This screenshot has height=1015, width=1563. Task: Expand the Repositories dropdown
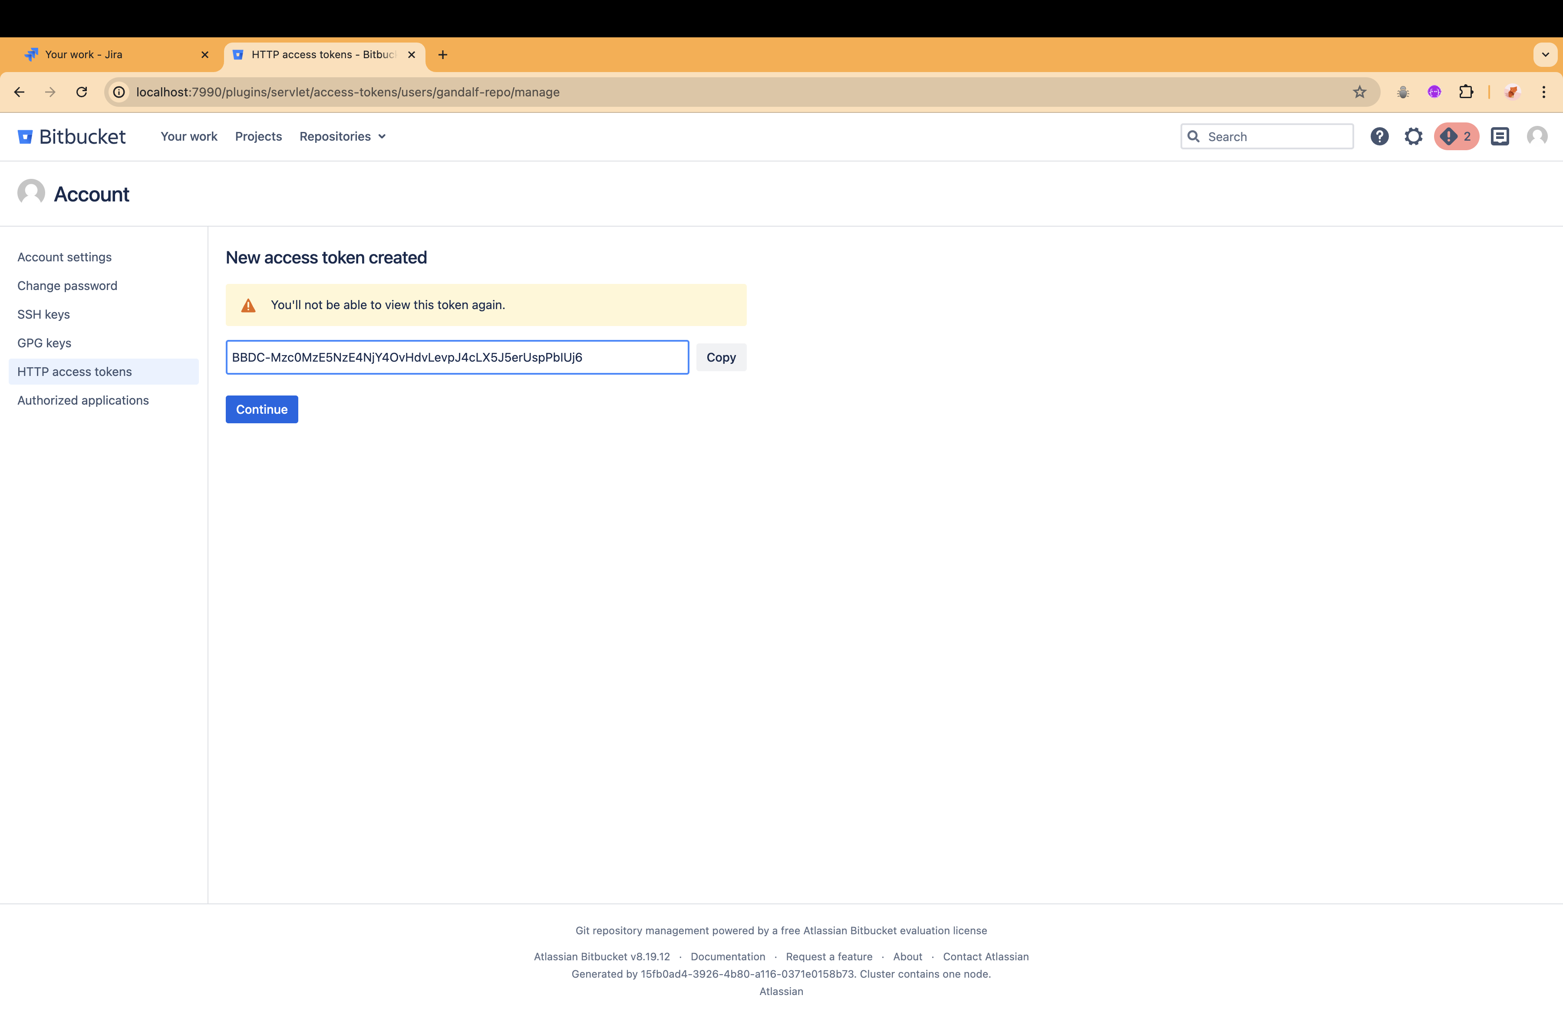pos(342,137)
